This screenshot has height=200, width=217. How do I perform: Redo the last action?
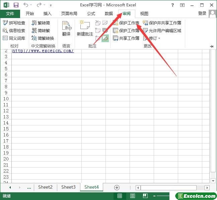[39, 5]
